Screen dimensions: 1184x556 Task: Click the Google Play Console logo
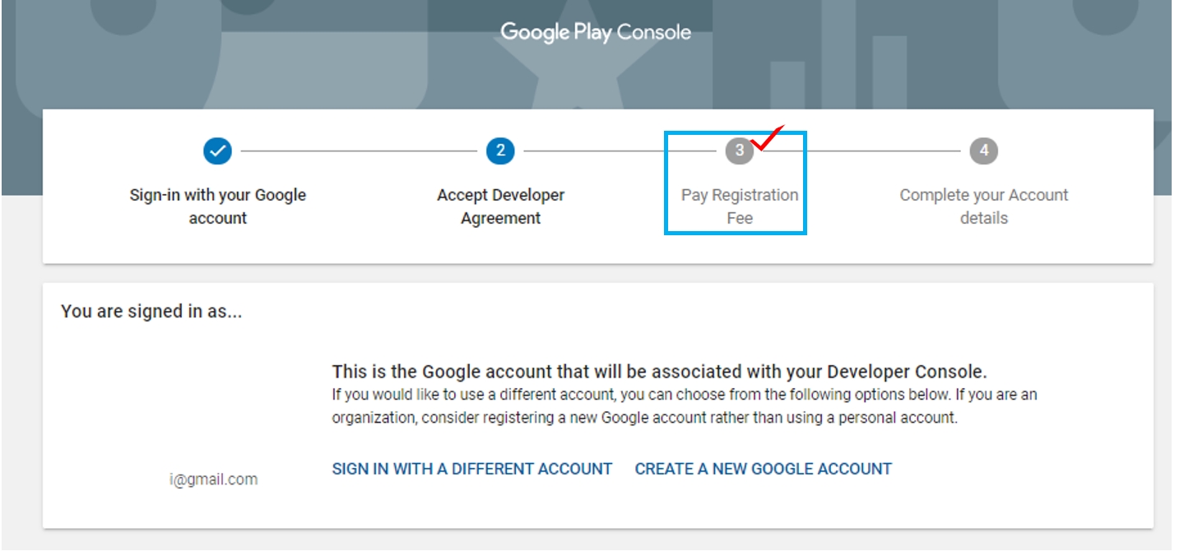tap(596, 33)
